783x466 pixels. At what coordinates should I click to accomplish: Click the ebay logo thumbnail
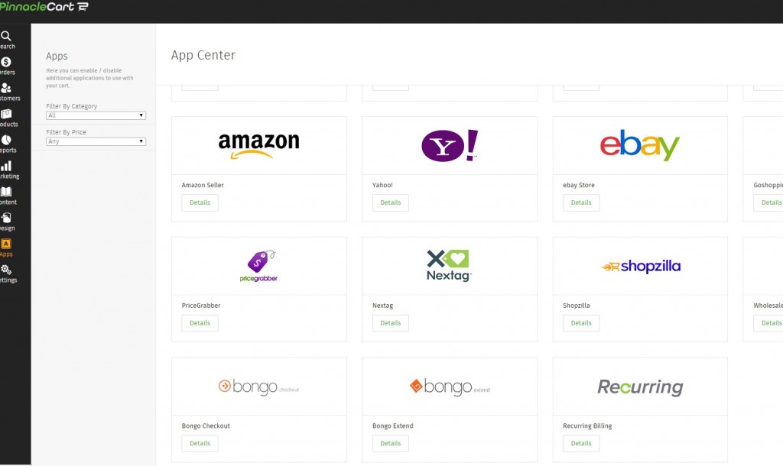(x=640, y=145)
